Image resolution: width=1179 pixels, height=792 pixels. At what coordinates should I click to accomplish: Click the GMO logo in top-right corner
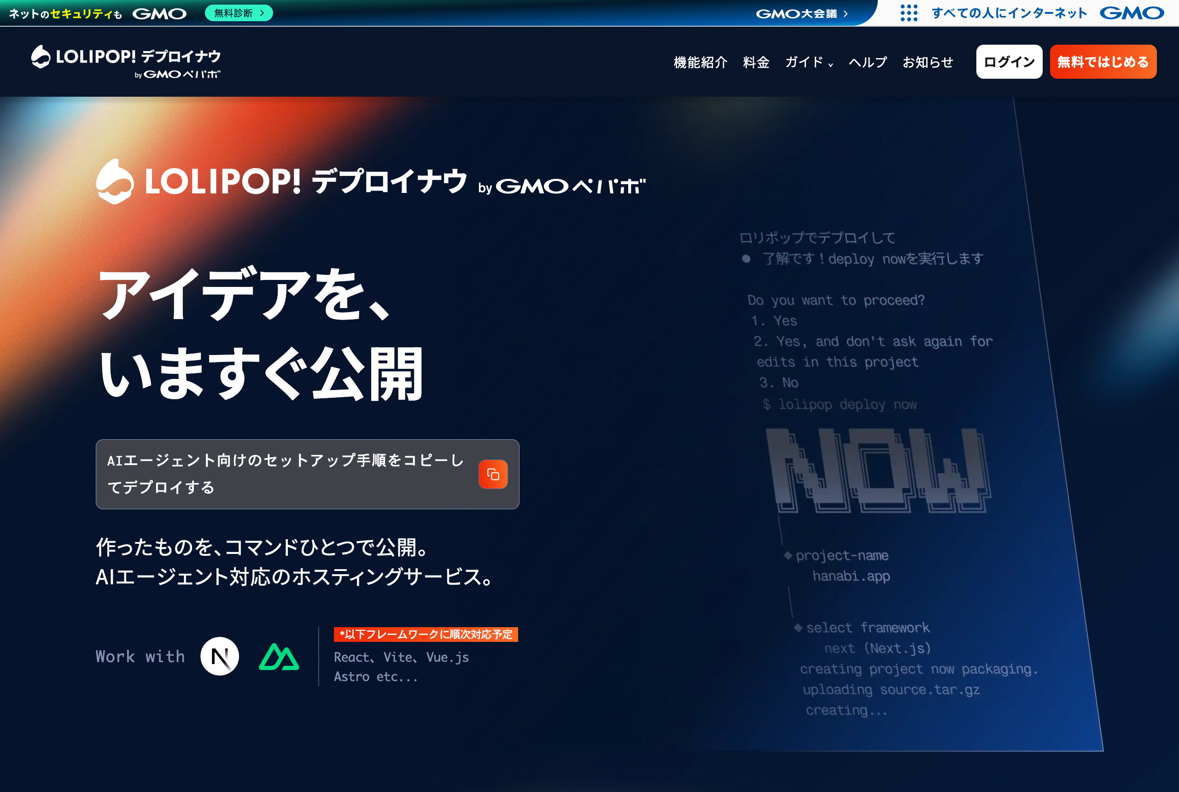click(x=1132, y=13)
